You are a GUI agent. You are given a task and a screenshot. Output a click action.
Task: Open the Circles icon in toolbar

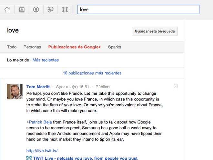pos(50,9)
